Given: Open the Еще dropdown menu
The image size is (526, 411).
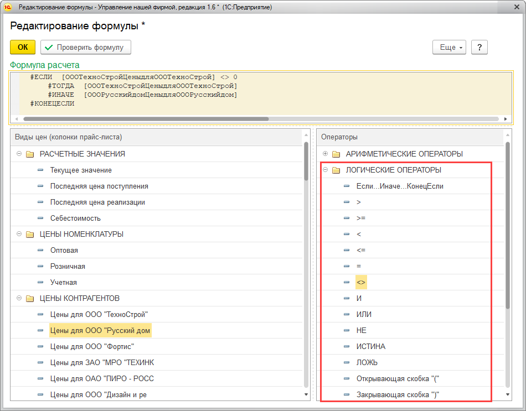Looking at the screenshot, I should tap(449, 48).
